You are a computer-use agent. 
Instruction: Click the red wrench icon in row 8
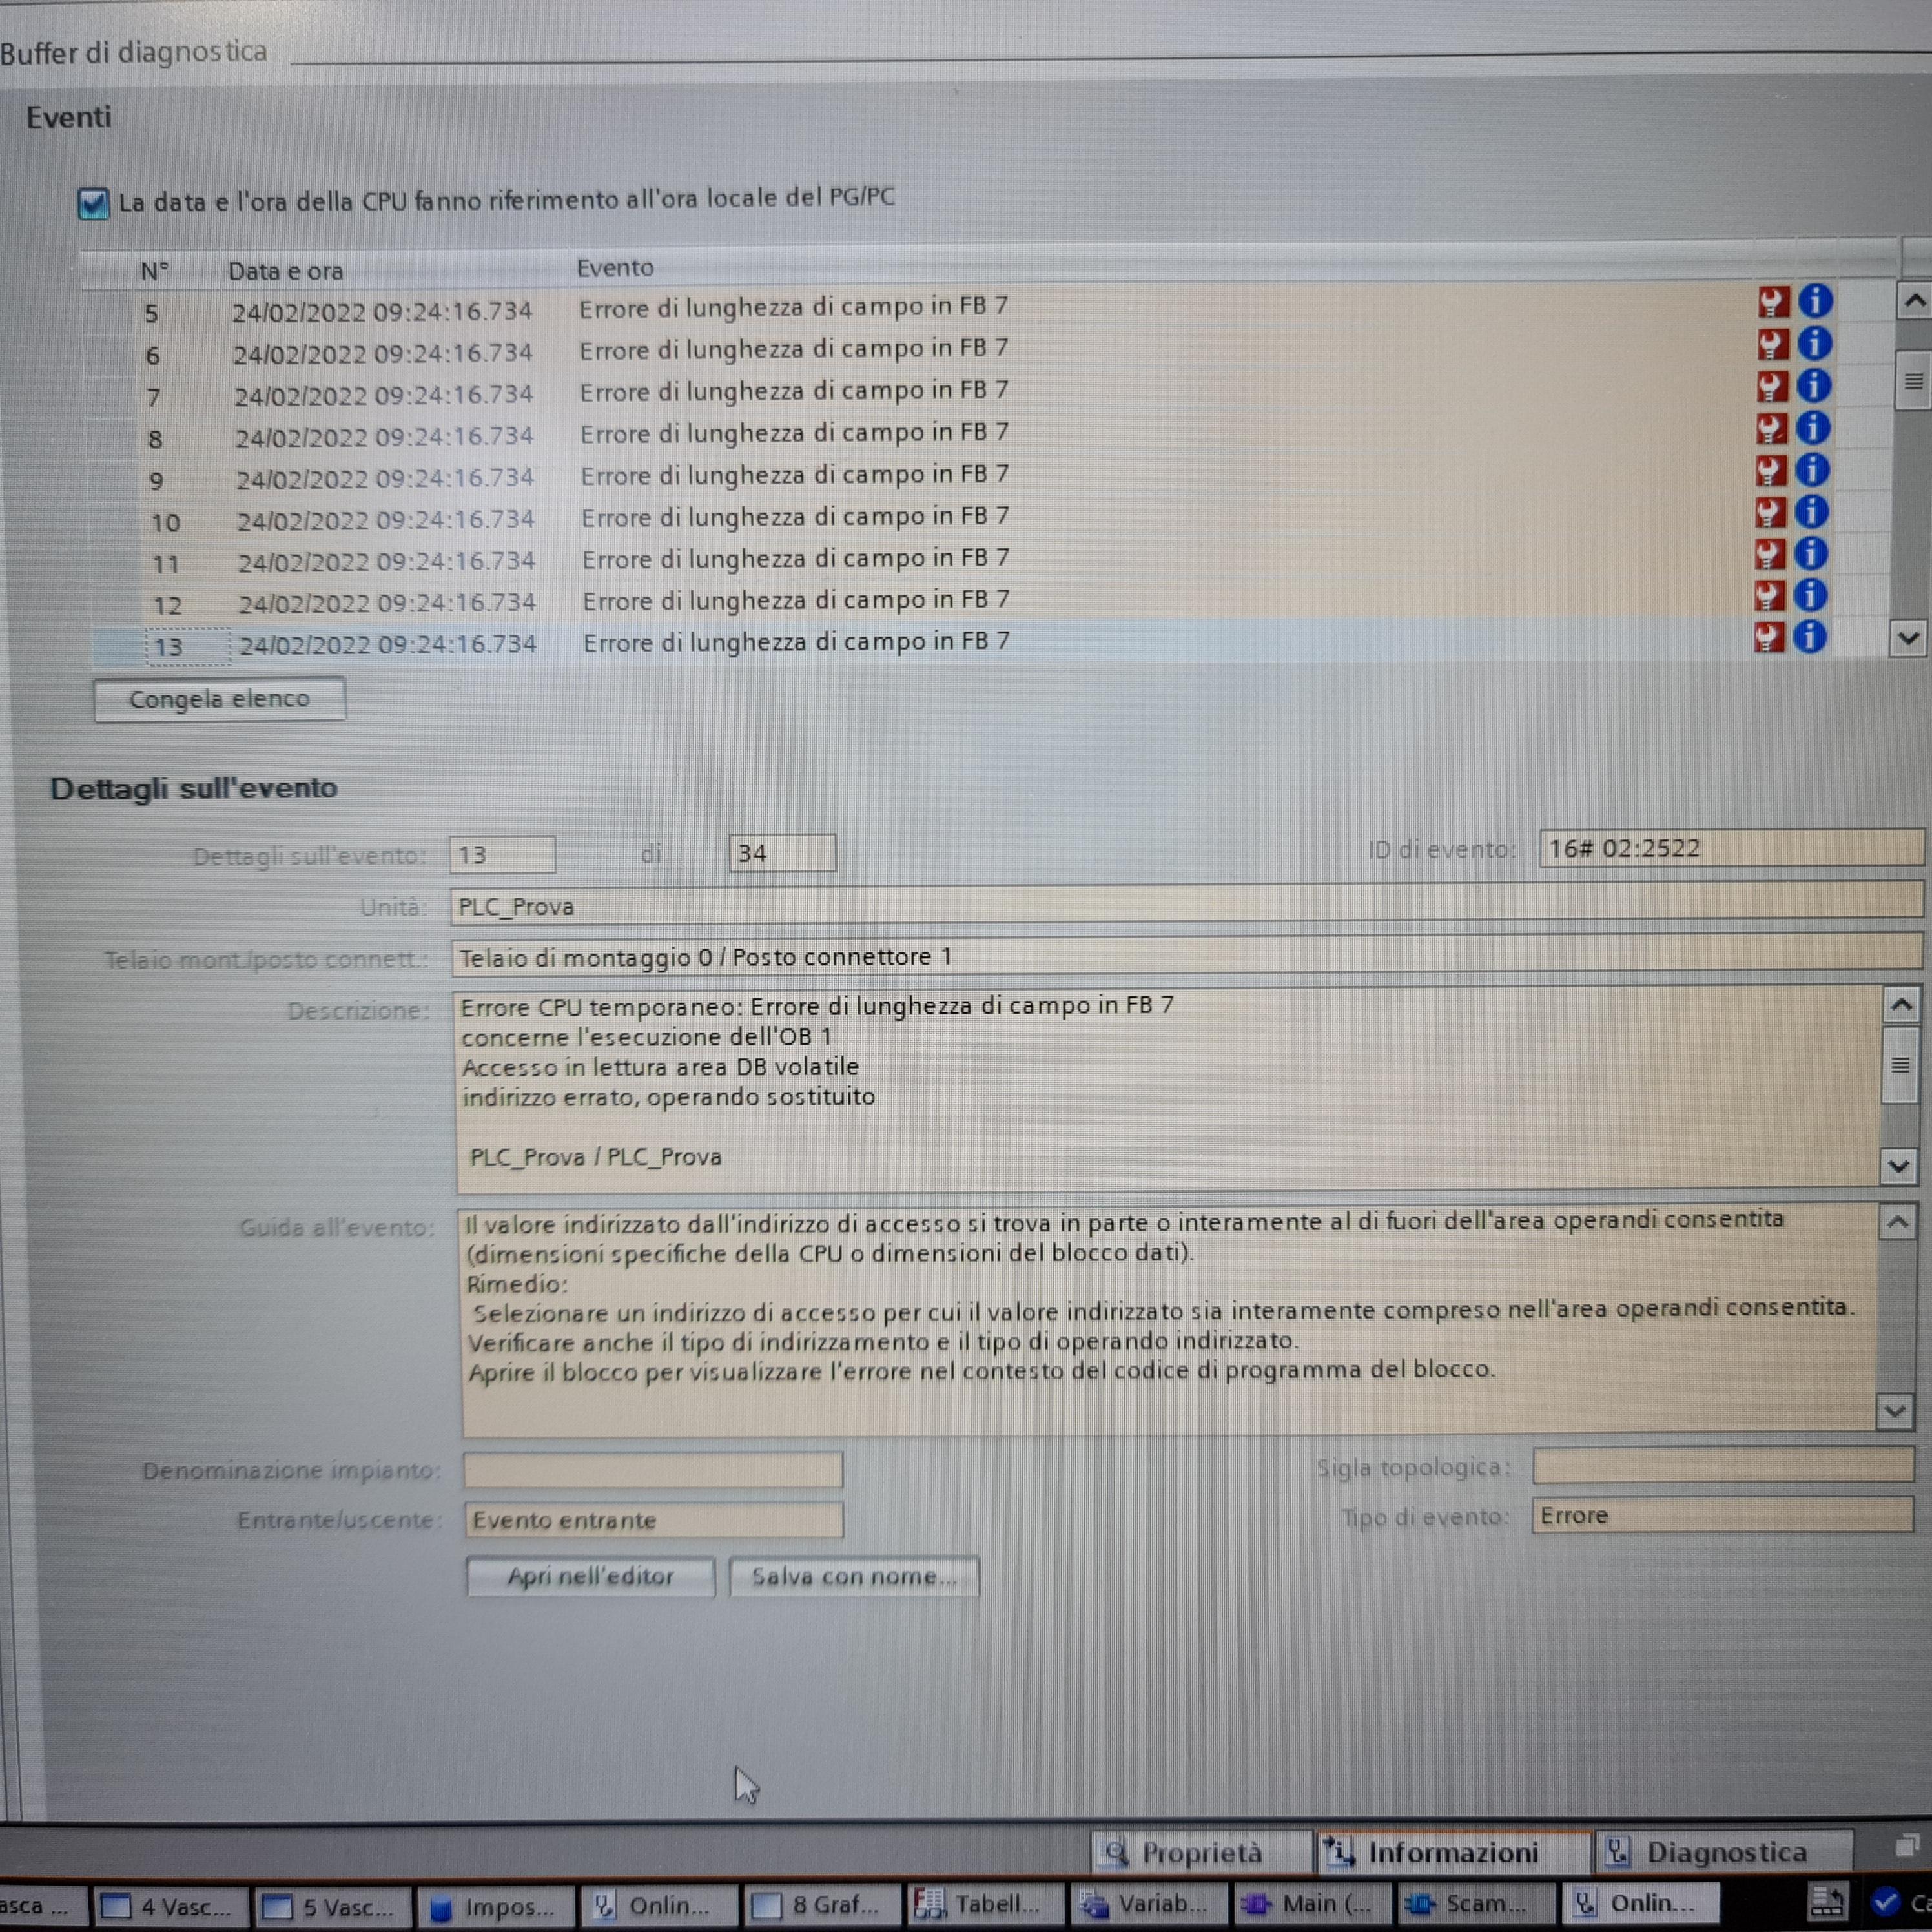[1772, 429]
